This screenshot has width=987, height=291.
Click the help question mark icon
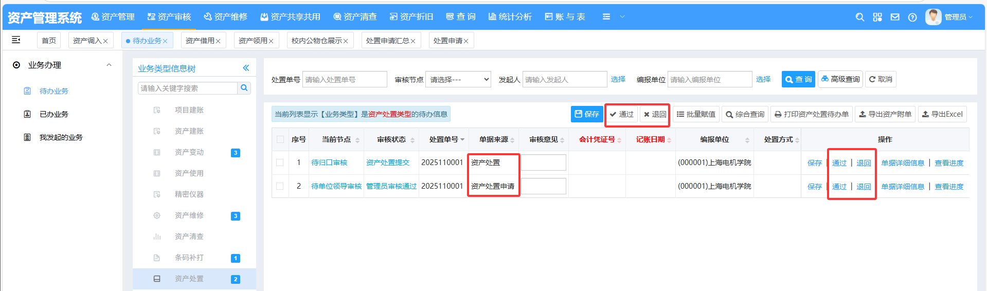tap(912, 17)
